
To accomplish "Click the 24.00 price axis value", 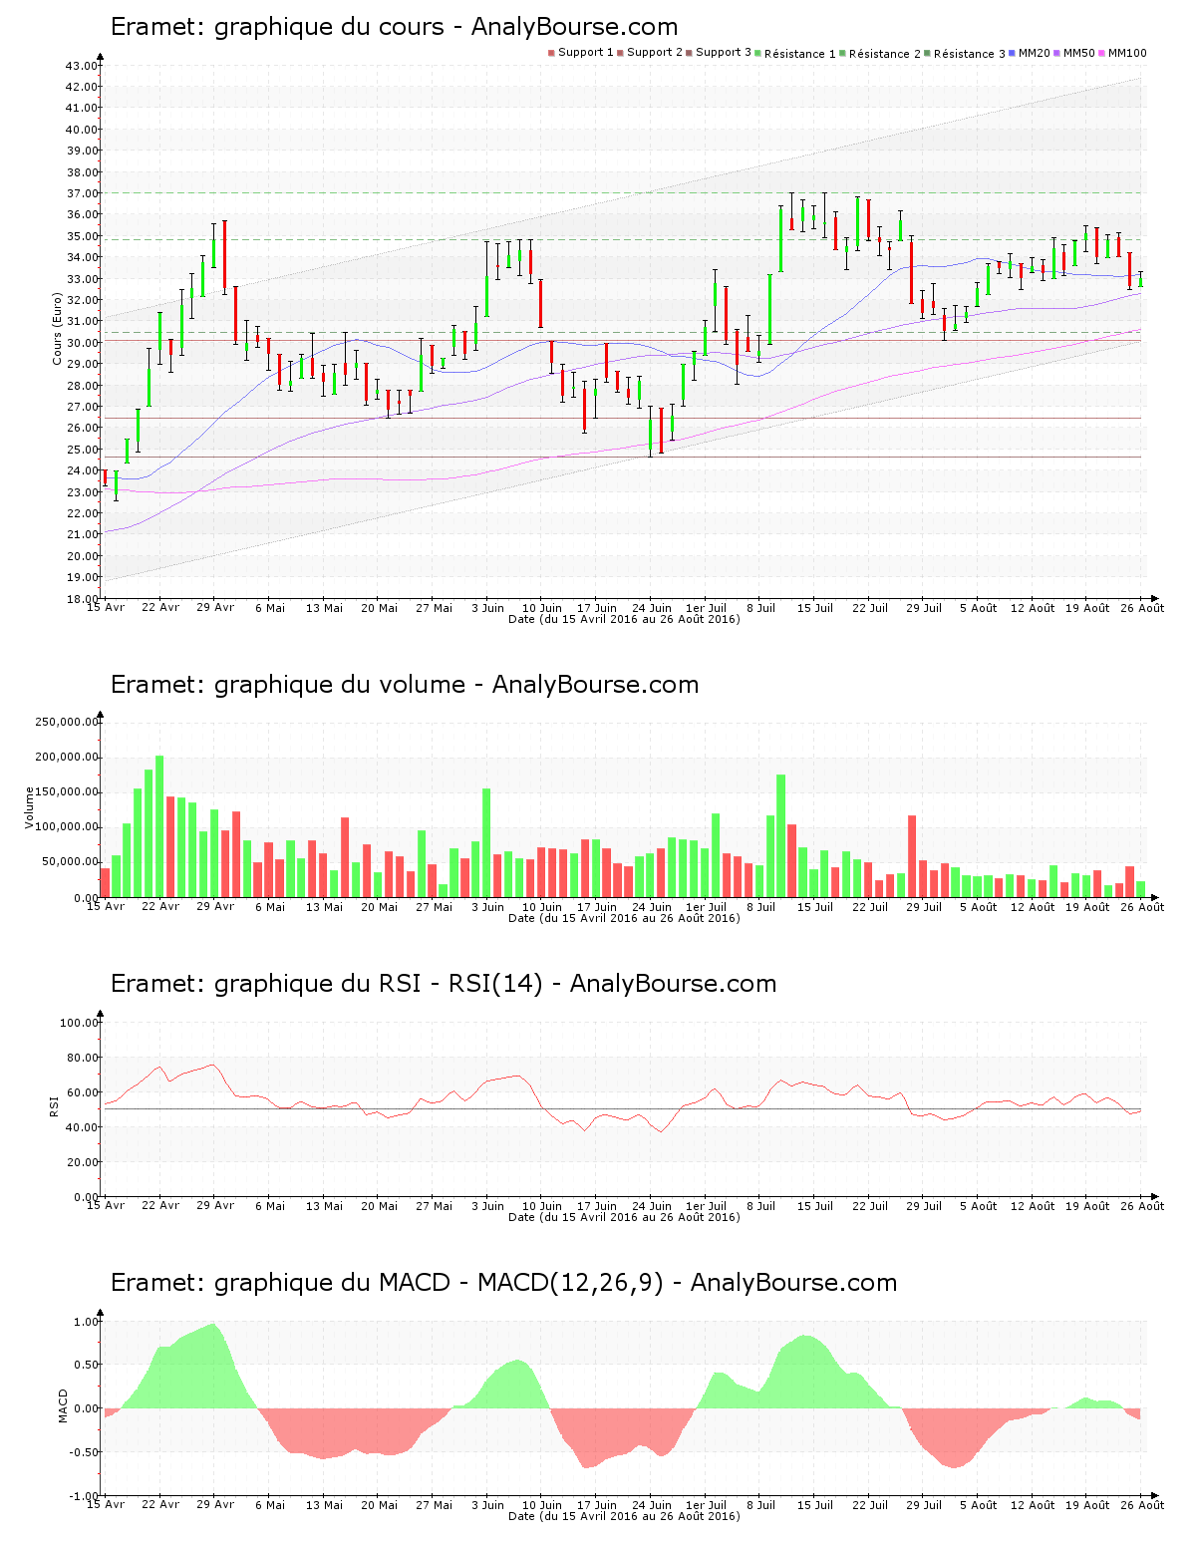I will coord(82,470).
